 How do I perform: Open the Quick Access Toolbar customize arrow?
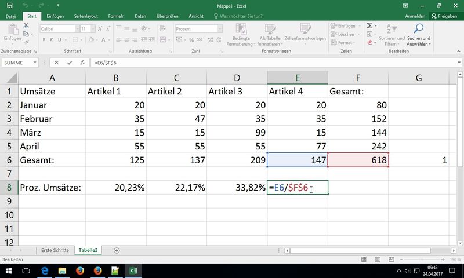58,6
